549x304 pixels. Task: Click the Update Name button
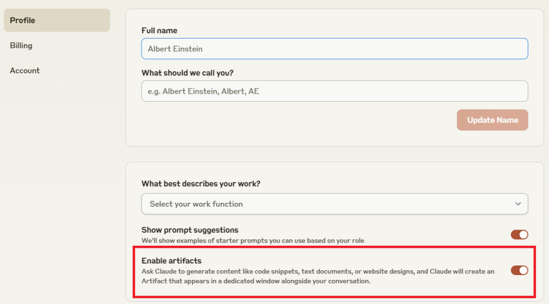(492, 120)
